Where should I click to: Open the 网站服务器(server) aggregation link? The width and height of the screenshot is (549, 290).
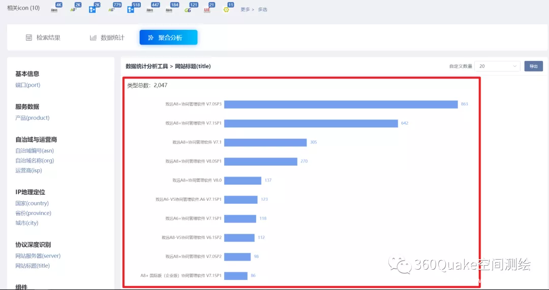(38, 256)
